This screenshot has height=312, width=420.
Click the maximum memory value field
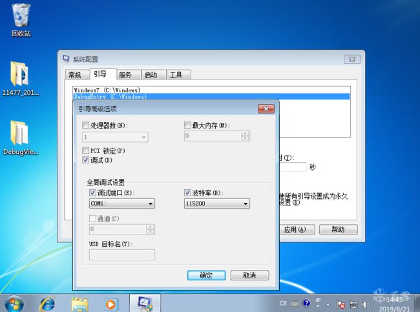click(213, 136)
